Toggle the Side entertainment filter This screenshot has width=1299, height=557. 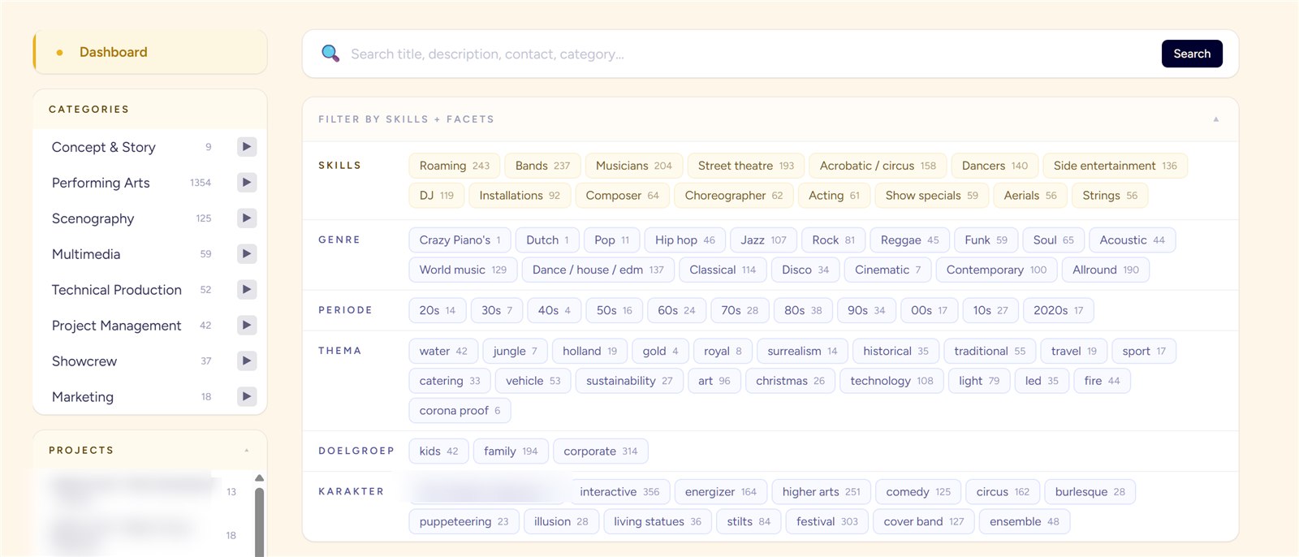point(1116,166)
